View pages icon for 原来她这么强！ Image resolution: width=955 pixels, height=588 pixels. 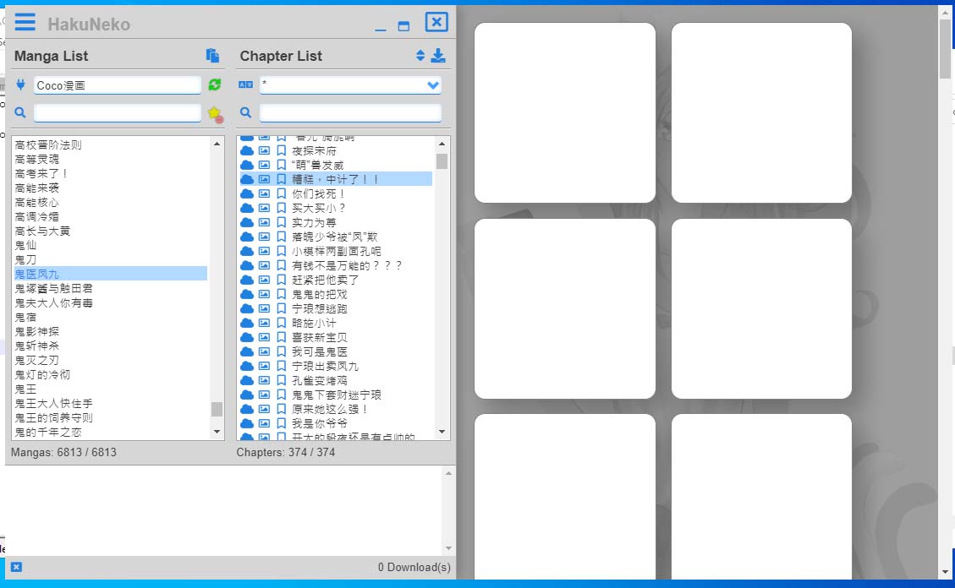click(x=264, y=409)
